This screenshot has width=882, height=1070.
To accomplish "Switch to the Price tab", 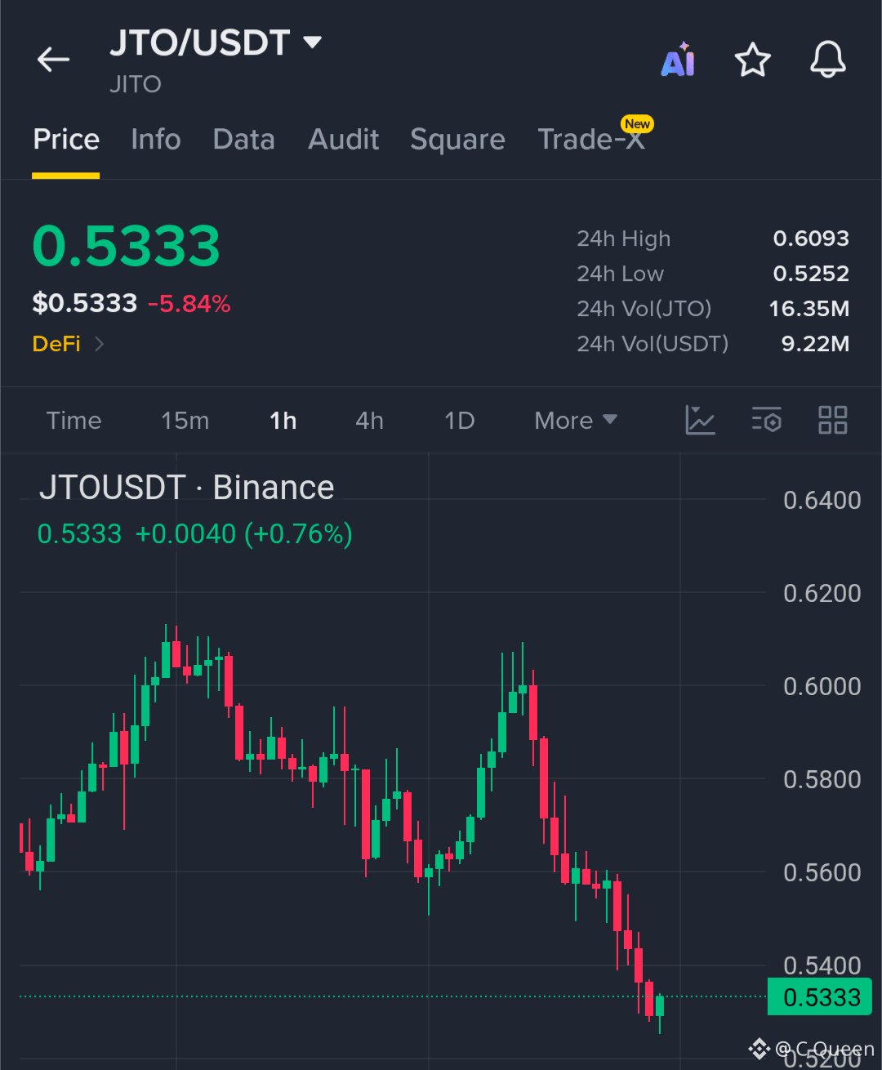I will coord(66,140).
